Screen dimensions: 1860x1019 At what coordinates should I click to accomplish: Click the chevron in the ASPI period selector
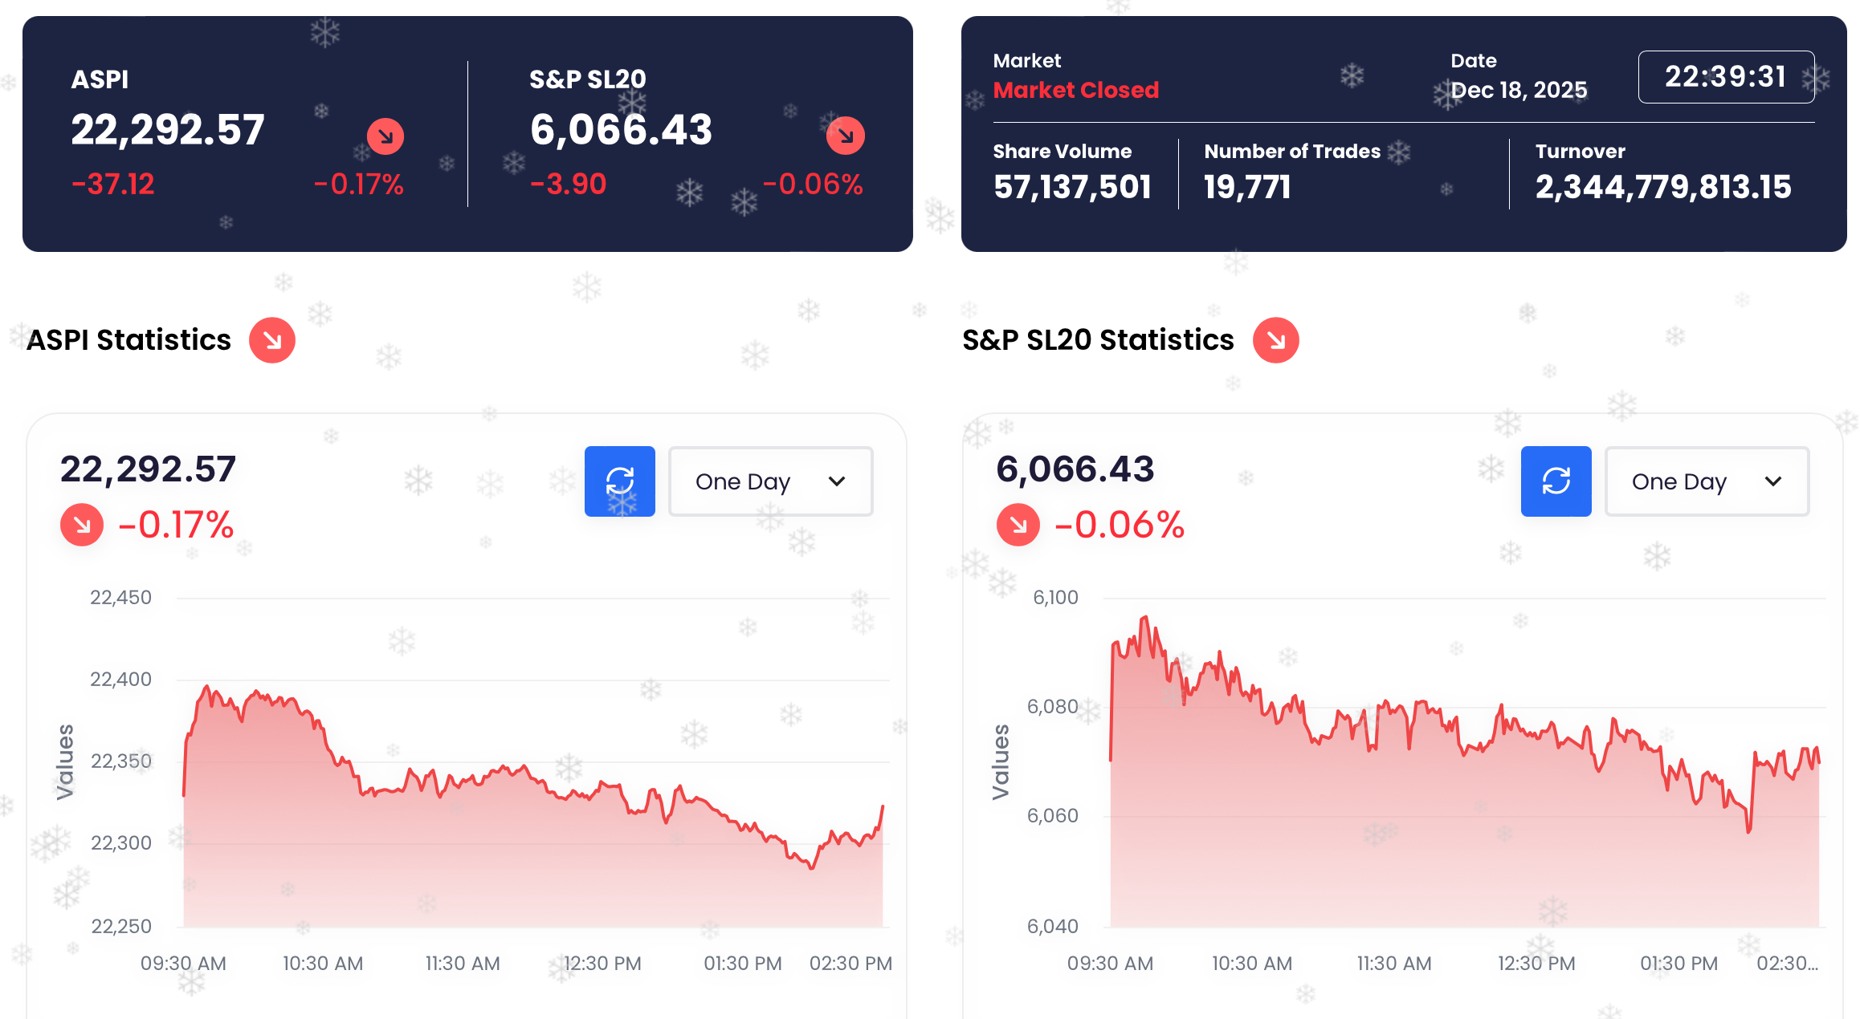coord(837,481)
